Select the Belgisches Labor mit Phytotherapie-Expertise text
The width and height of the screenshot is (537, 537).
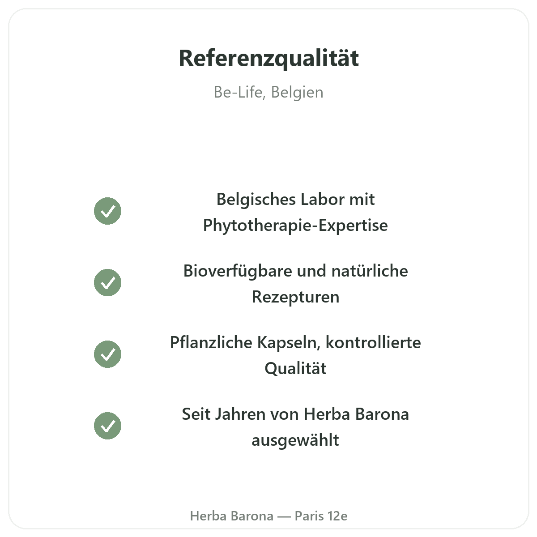click(295, 212)
